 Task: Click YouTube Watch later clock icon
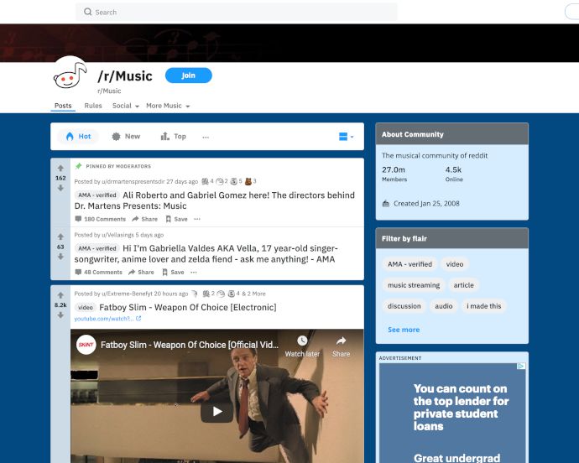point(302,341)
